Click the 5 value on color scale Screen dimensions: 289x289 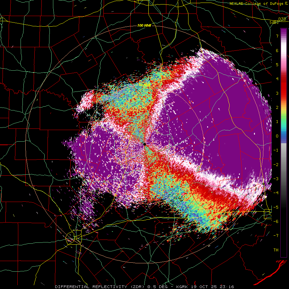pyautogui.click(x=277, y=65)
